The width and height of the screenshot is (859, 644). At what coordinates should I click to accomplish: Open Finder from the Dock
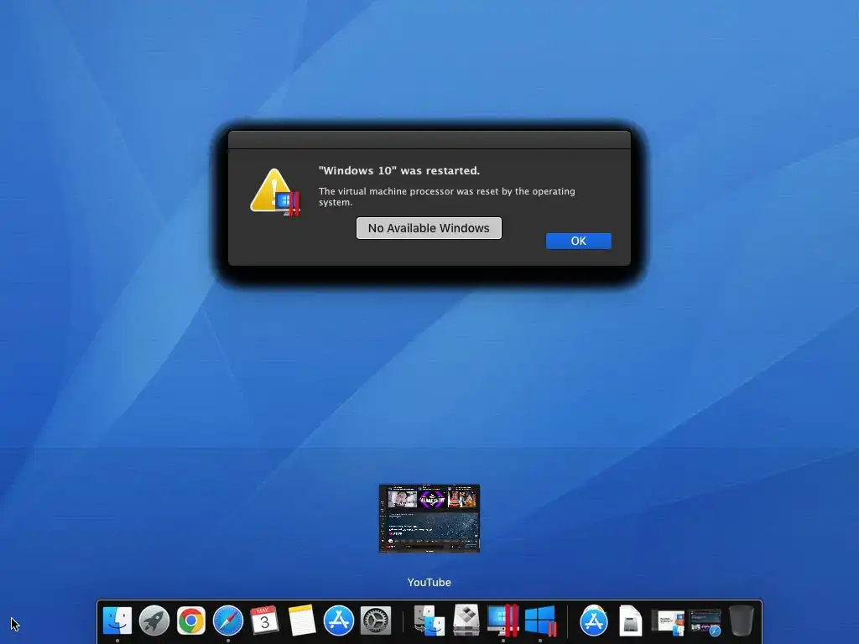(x=117, y=621)
